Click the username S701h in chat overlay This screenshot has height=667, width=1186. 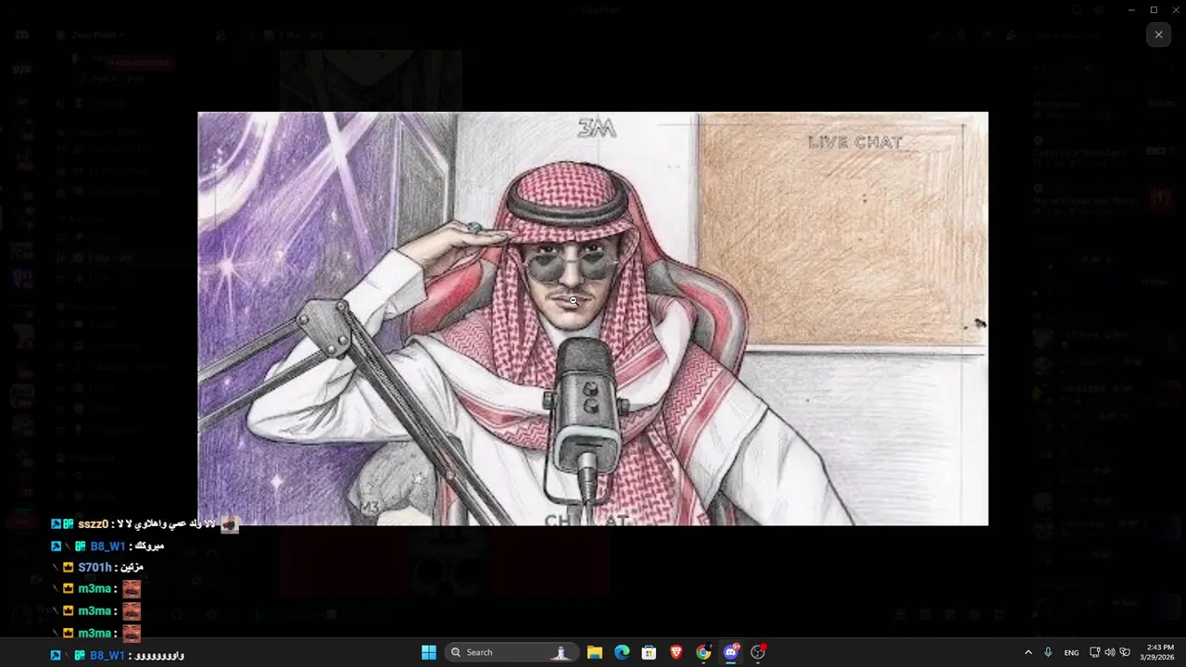[95, 567]
